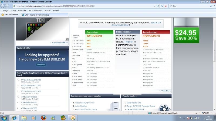Click the $24.95 Save 30% advertisement
216x121 pixels.
pyautogui.click(x=186, y=35)
